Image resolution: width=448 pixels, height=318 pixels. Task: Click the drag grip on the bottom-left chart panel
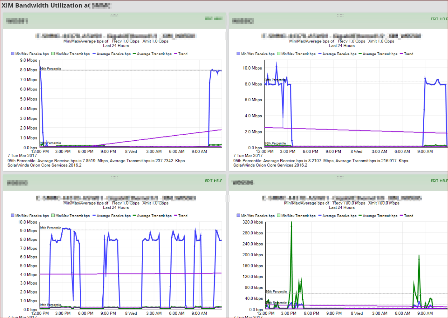115,177
